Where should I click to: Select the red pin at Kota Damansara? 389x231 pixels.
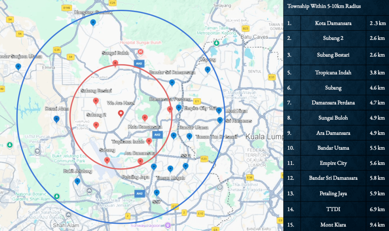coord(144,118)
